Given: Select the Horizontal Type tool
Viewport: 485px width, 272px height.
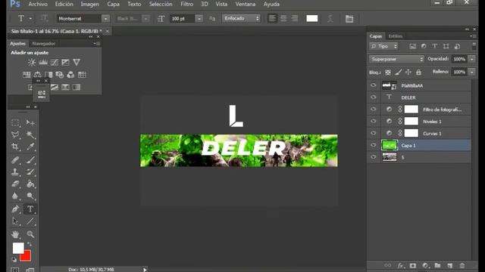Looking at the screenshot, I should pos(30,209).
